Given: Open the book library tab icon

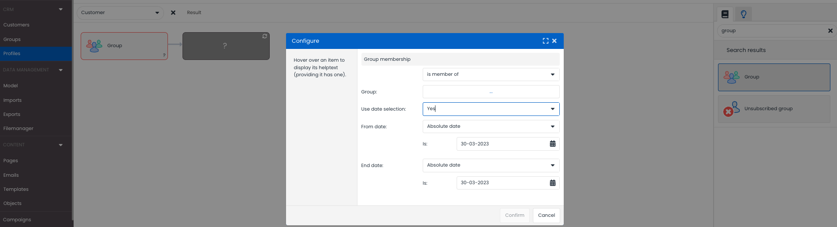Looking at the screenshot, I should [725, 15].
